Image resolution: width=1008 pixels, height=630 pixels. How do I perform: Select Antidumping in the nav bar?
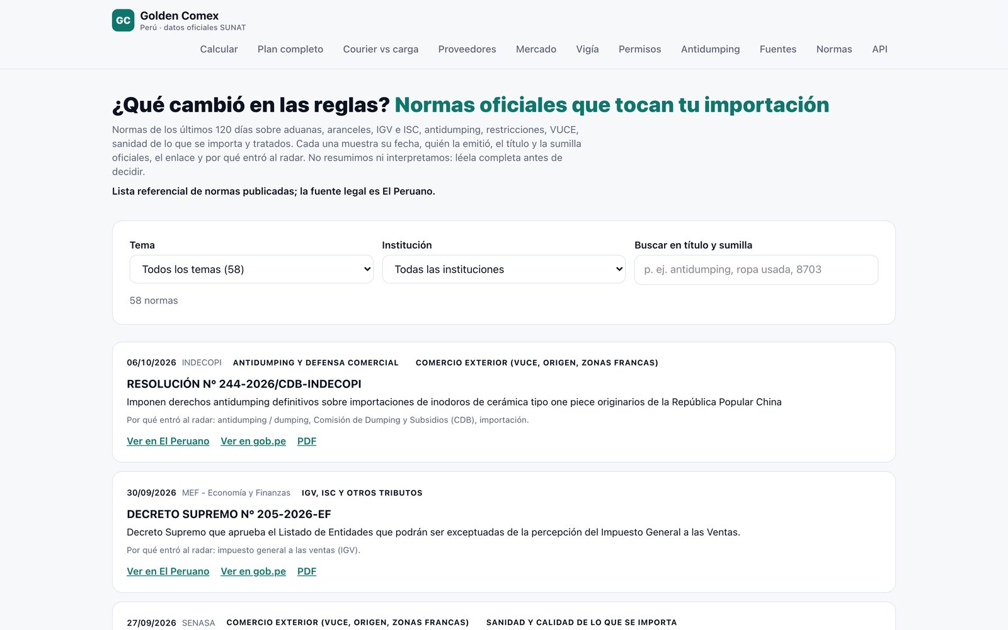point(710,49)
